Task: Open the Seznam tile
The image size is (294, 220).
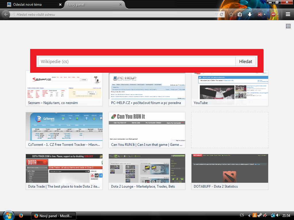Action: coord(64,89)
